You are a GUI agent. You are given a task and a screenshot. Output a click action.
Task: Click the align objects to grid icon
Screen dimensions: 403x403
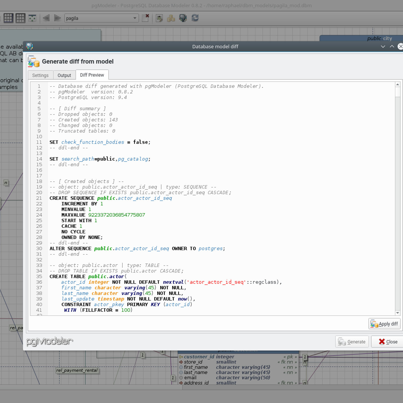32,18
